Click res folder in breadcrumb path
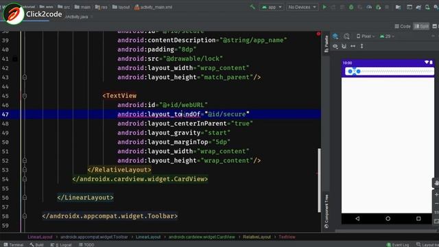This screenshot has width=439, height=247. click(x=101, y=7)
